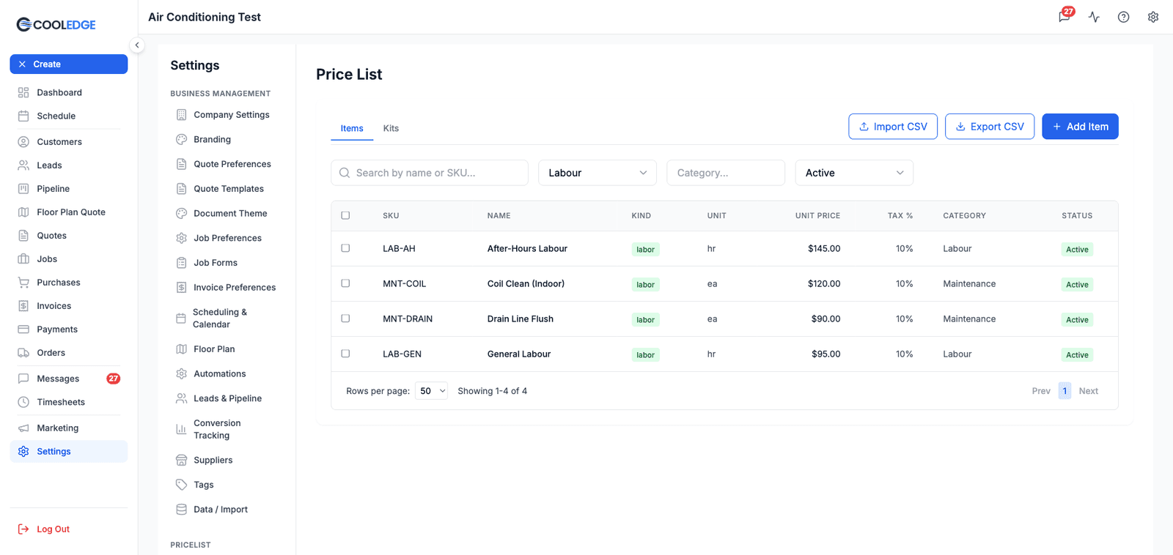Change the rows per page dropdown
Screen dimensions: 1173x555
[431, 391]
